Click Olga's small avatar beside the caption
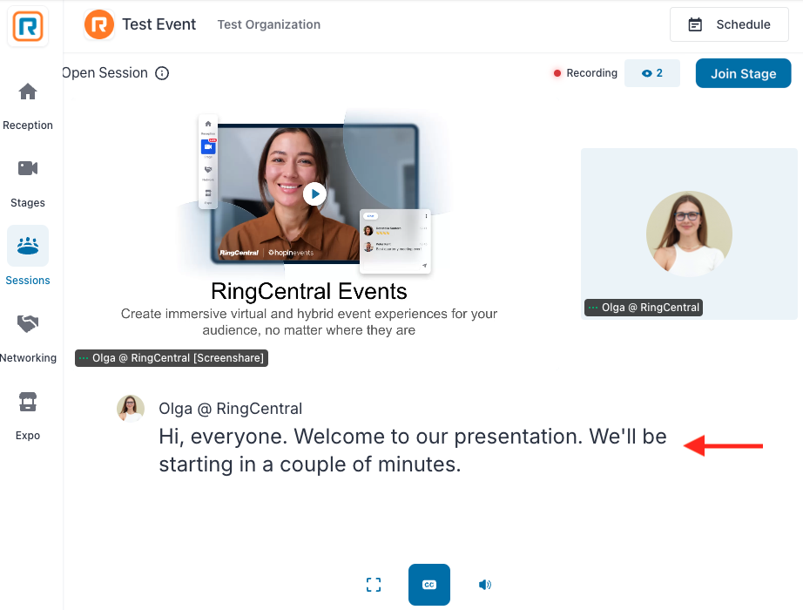Screen dimensions: 803x610 tap(131, 409)
